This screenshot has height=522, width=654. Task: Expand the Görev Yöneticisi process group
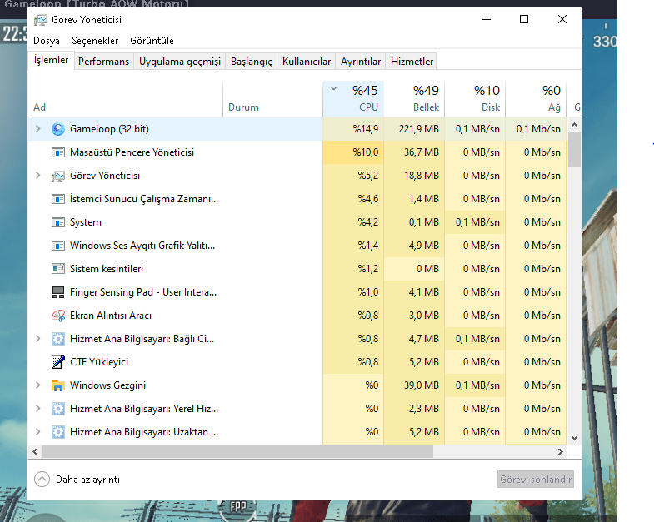38,176
